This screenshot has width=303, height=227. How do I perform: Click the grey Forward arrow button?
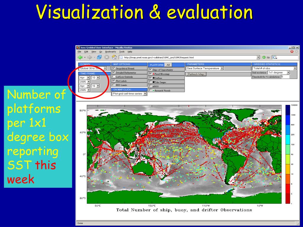click(90, 57)
